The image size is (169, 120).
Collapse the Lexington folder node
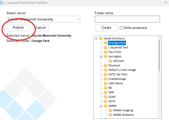(x=101, y=57)
